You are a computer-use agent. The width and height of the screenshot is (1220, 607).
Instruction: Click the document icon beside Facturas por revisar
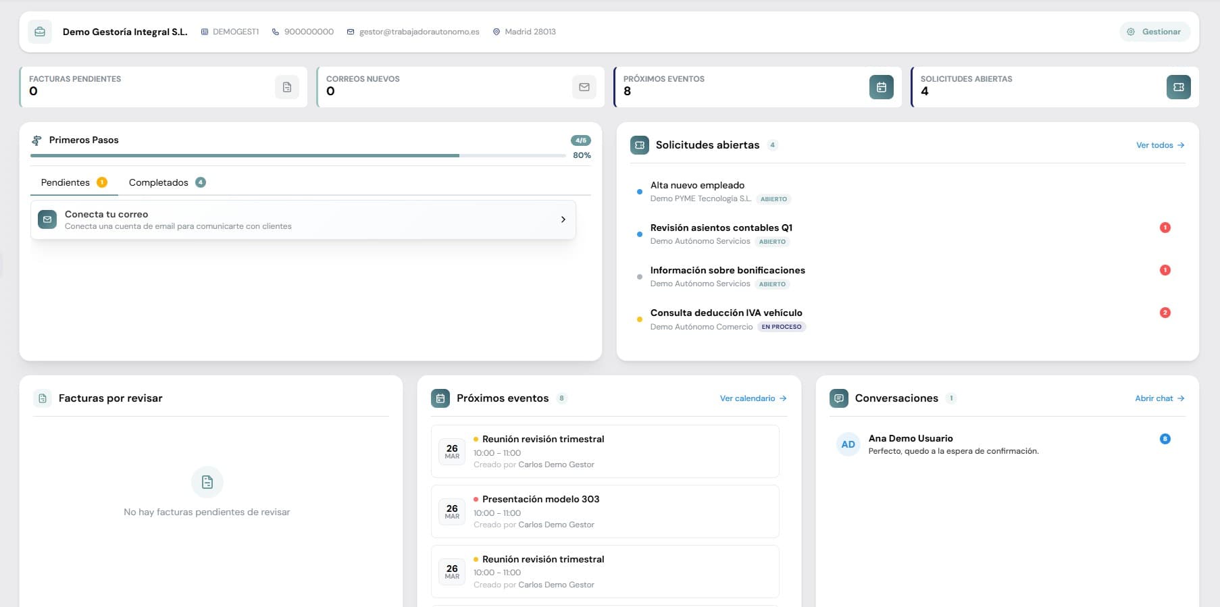pyautogui.click(x=43, y=398)
